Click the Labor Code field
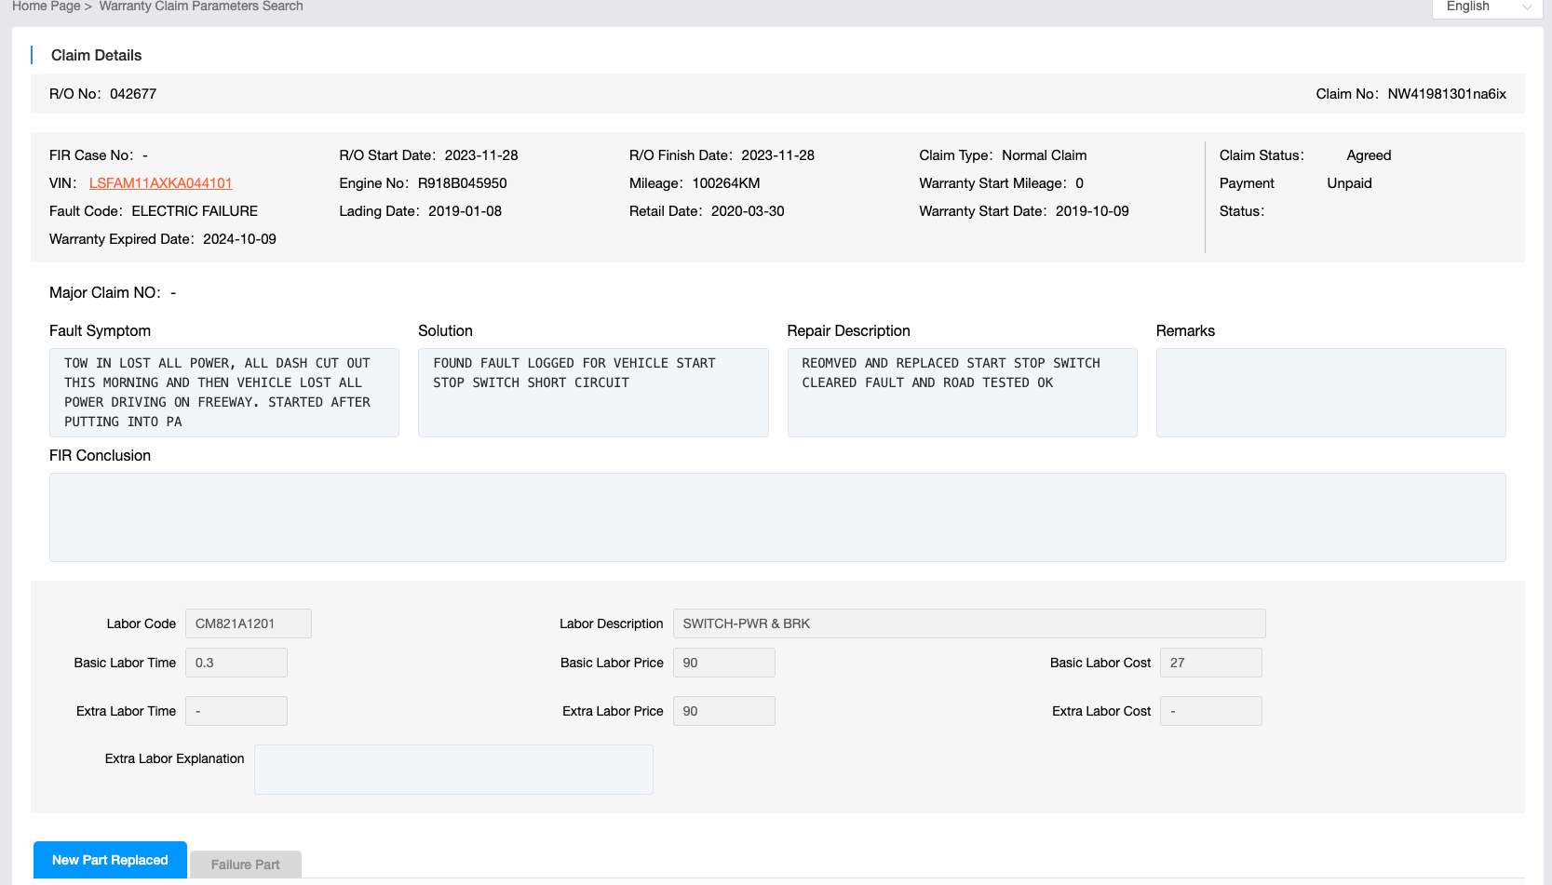The height and width of the screenshot is (885, 1552). (248, 624)
